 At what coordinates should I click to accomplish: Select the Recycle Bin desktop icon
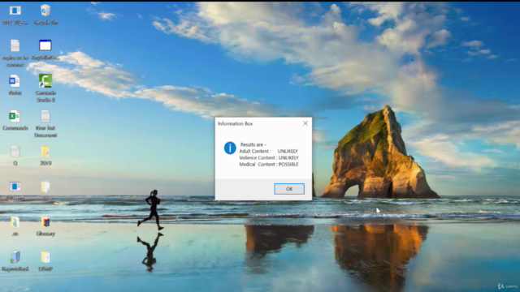tap(45, 15)
